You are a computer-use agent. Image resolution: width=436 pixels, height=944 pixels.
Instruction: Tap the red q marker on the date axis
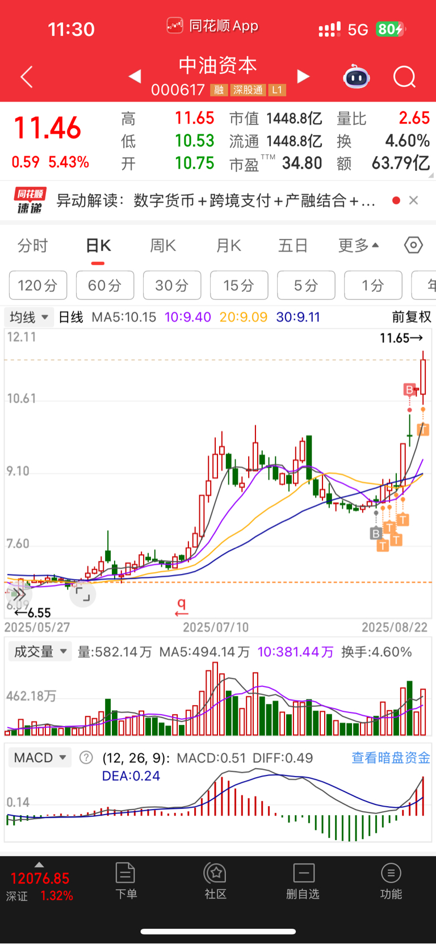pyautogui.click(x=182, y=607)
